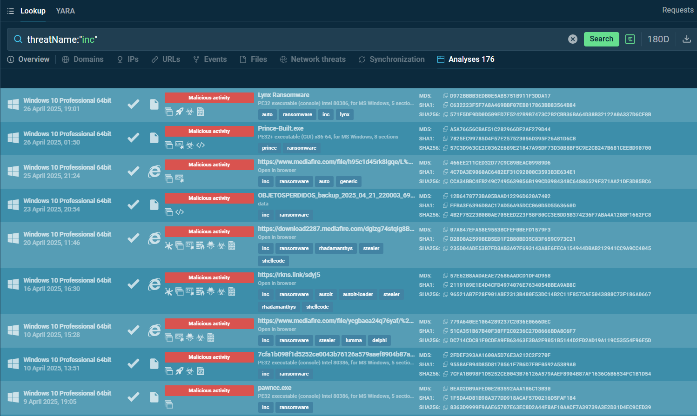Focus the threatName search input field

click(x=279, y=40)
